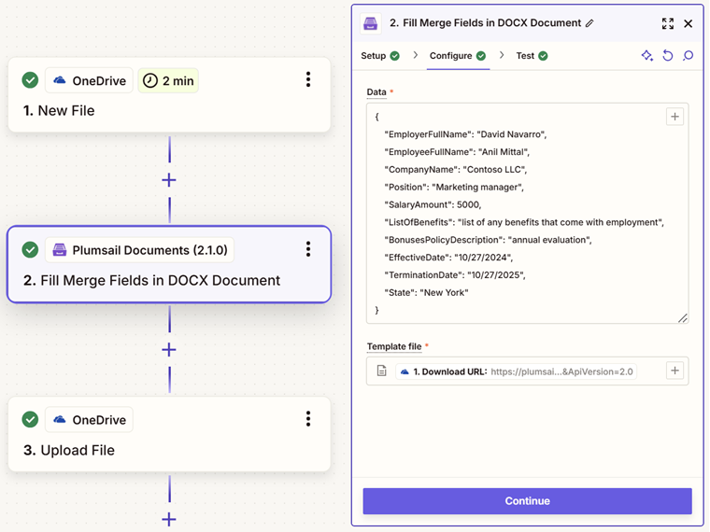Click the "CompanyName": "Contoso LLC" line
Screen dimensions: 710x532
click(456, 169)
